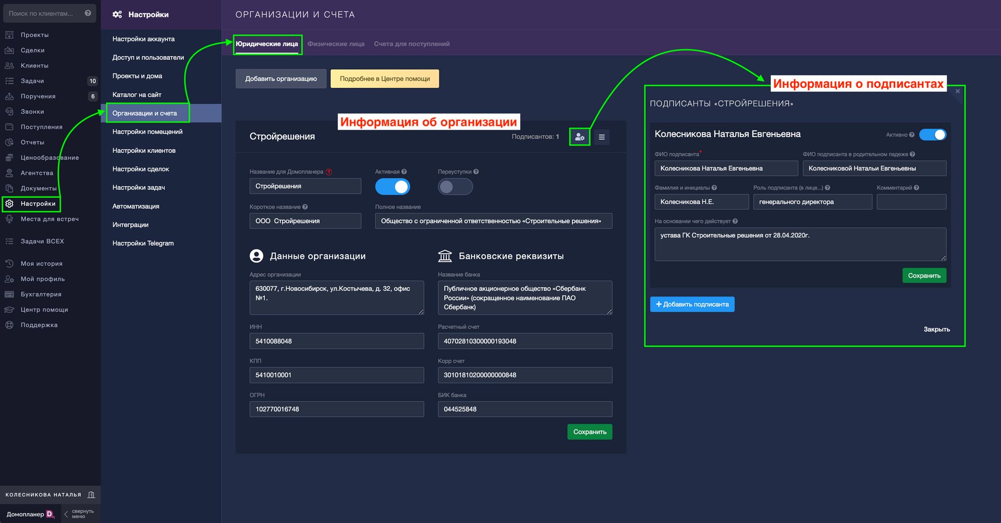This screenshot has height=523, width=1001.
Task: Open the Агентства sidebar icon
Action: point(9,173)
